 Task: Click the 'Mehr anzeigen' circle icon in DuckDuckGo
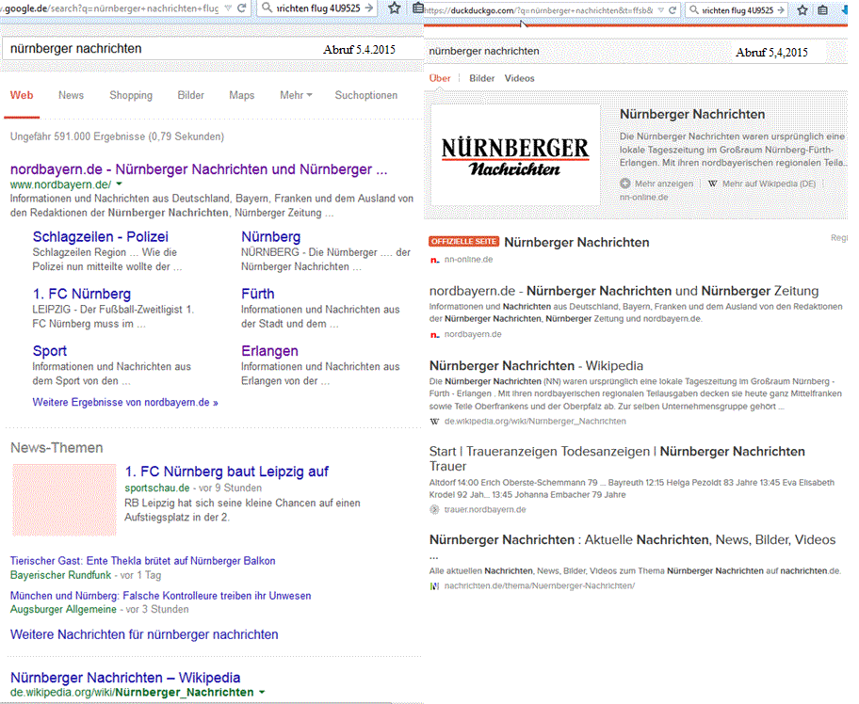(x=625, y=184)
